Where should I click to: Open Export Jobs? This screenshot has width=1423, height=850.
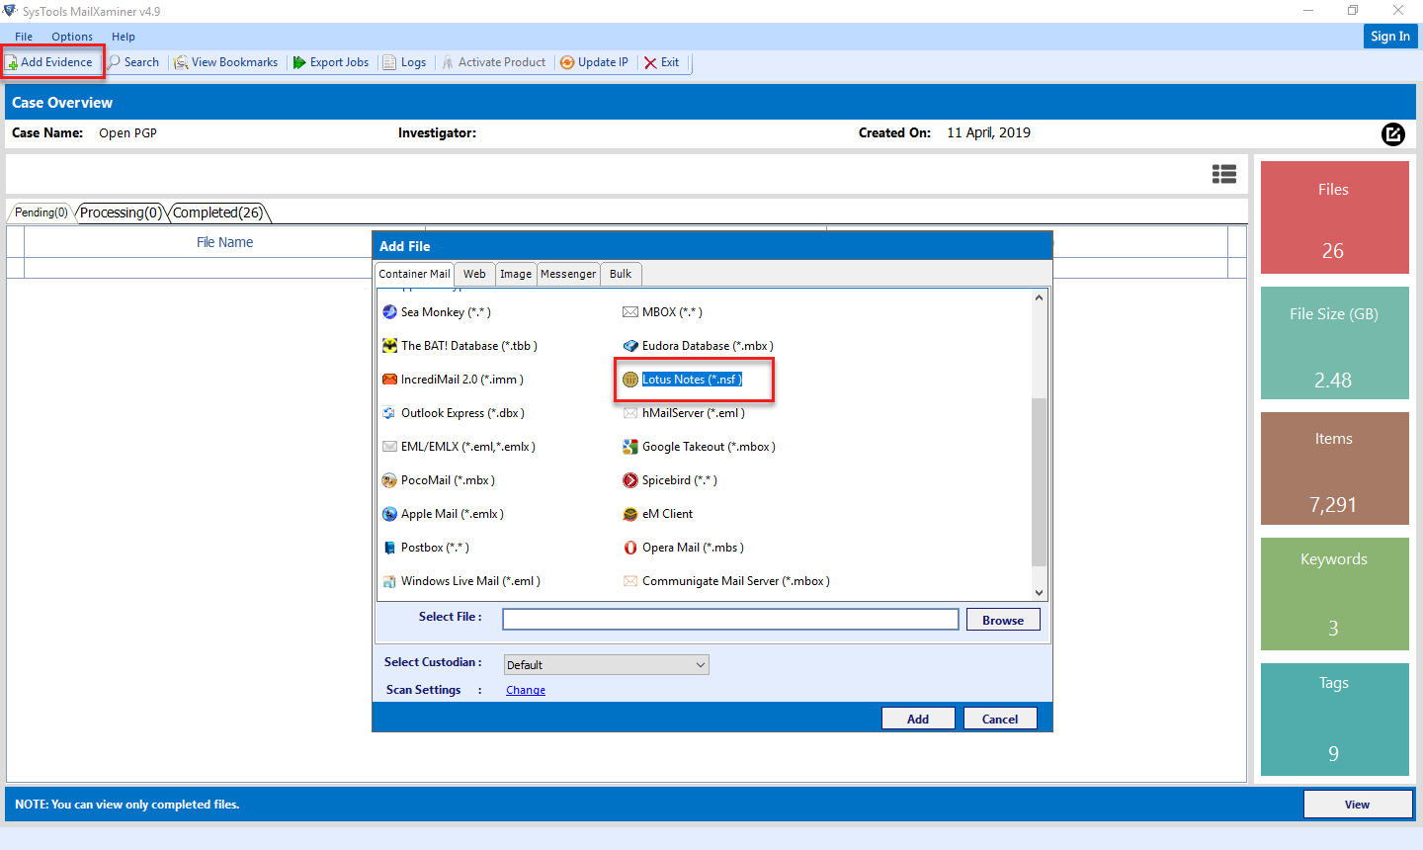[x=331, y=62]
